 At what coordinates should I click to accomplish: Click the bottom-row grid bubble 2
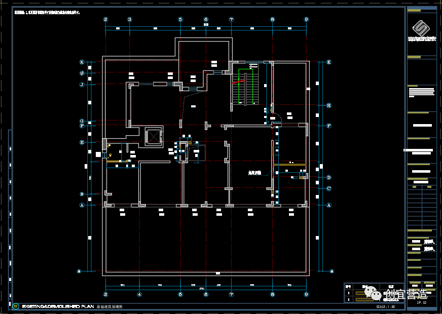pyautogui.click(x=106, y=294)
